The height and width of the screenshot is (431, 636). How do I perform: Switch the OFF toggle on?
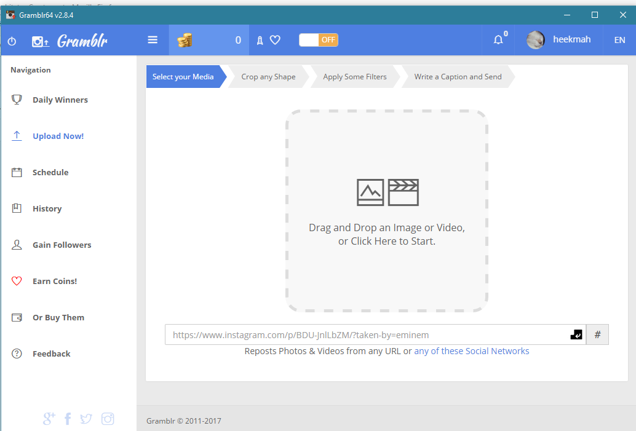[x=319, y=40]
